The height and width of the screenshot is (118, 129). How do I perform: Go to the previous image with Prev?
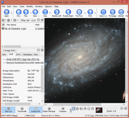(x=19, y=12)
